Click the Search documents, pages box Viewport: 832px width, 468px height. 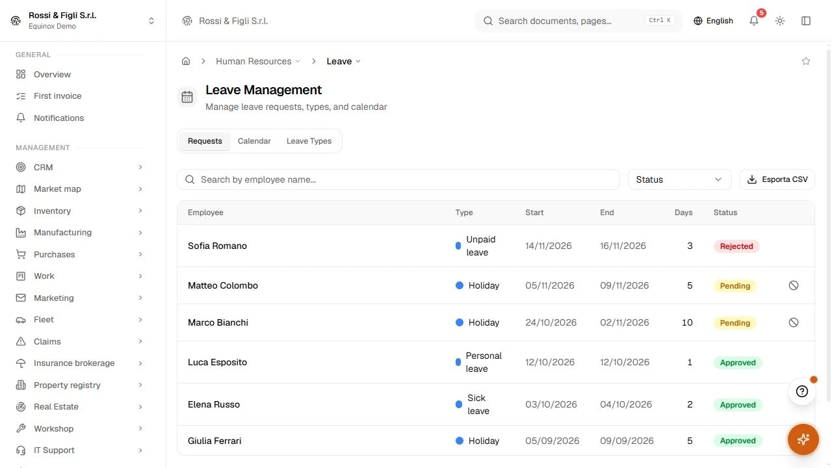[x=579, y=21]
